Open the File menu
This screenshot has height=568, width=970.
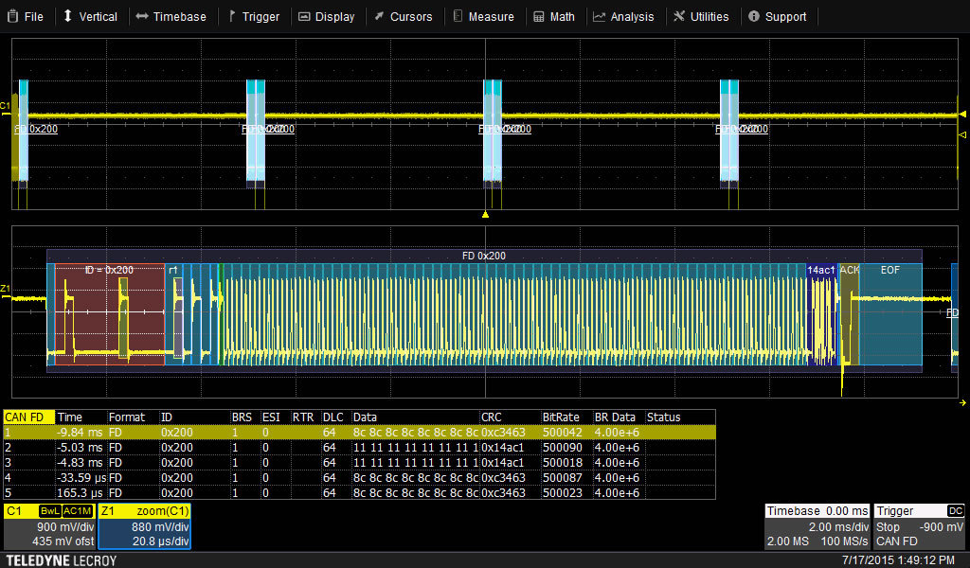[26, 16]
